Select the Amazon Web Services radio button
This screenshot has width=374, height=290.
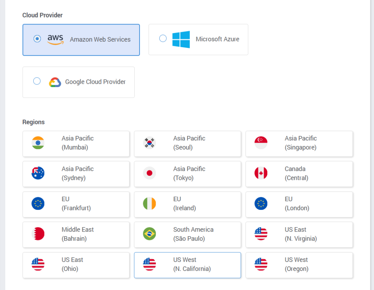point(37,39)
